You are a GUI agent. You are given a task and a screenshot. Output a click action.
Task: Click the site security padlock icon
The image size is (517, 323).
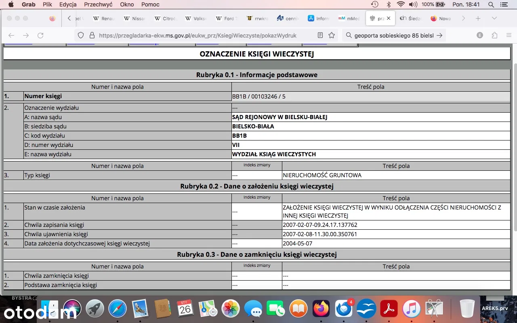92,36
